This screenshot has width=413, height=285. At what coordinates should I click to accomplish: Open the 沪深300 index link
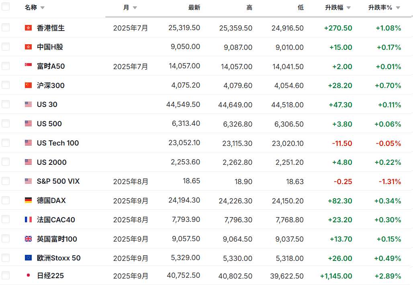51,86
